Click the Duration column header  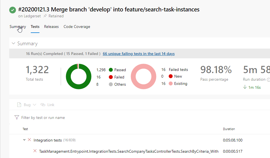[x=229, y=129]
